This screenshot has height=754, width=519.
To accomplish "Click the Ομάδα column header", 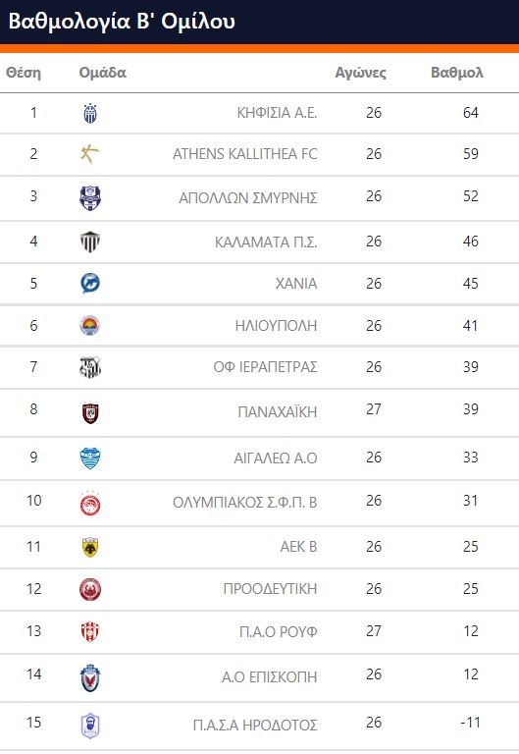I will [x=102, y=73].
